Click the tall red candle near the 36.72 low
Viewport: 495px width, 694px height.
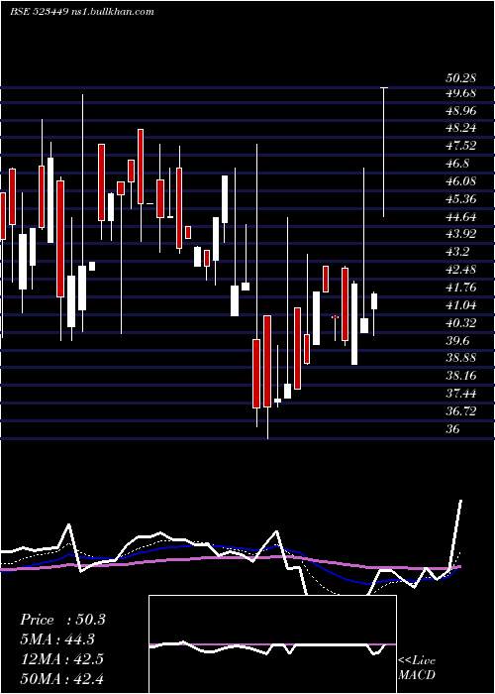coord(267,361)
